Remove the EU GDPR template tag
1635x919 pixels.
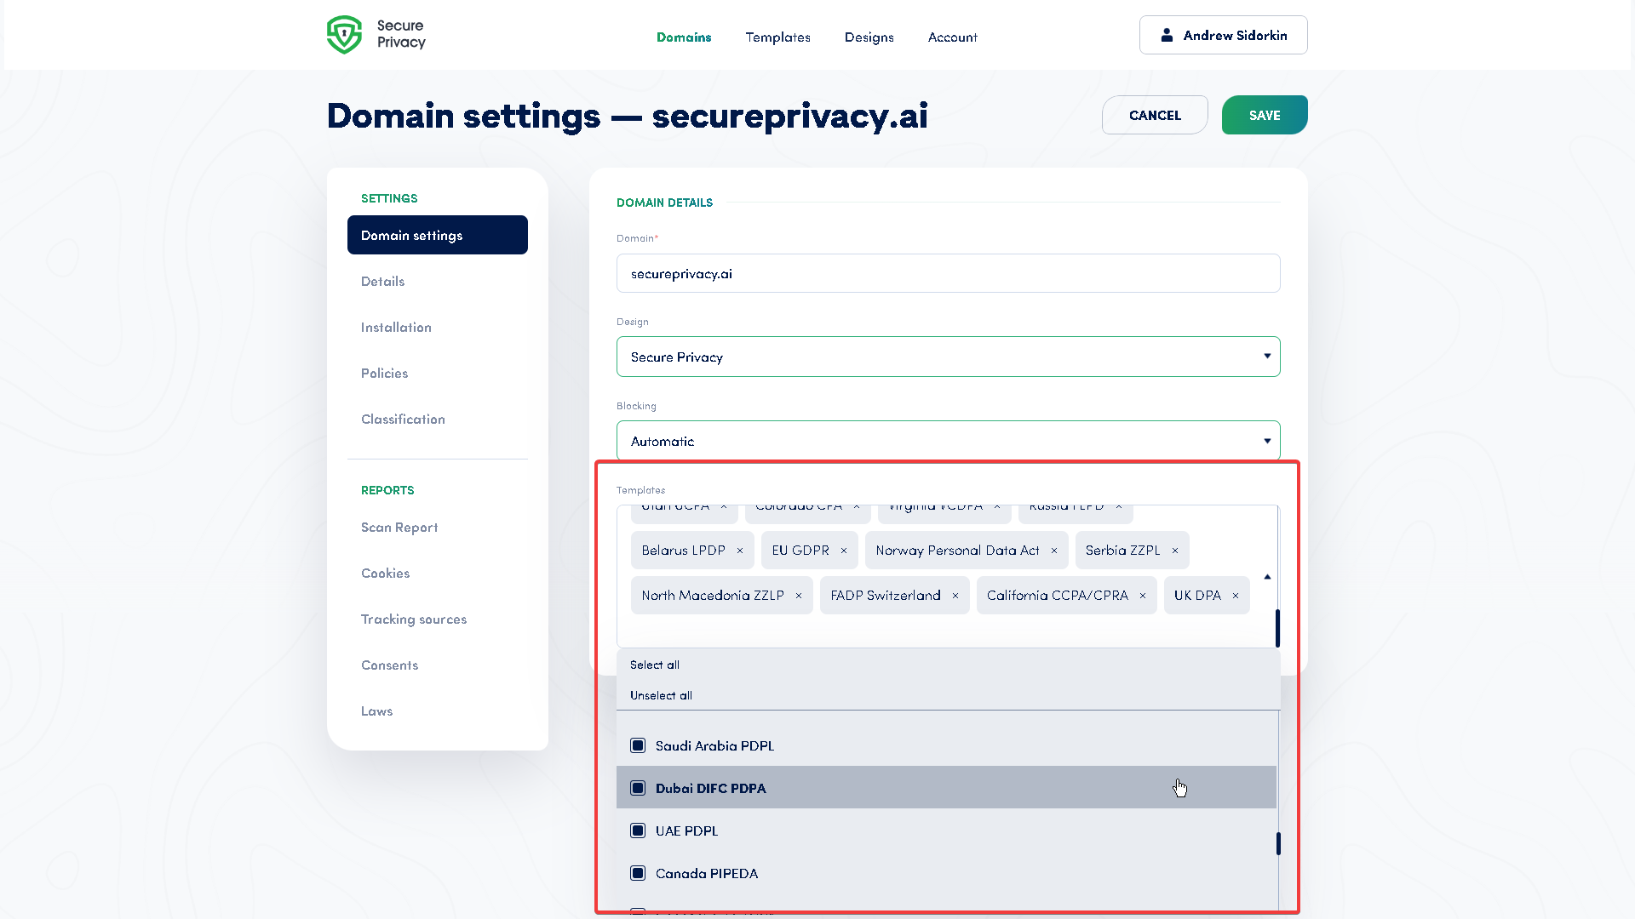(846, 550)
